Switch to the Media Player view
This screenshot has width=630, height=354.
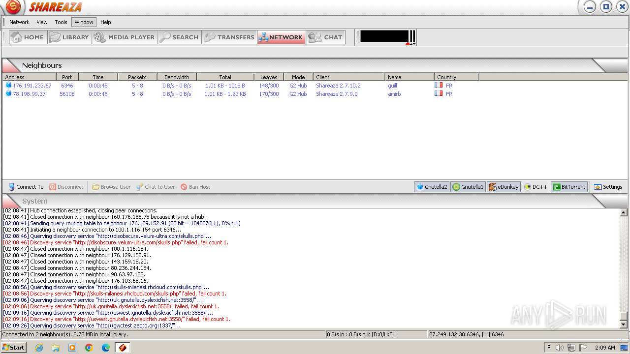coord(125,37)
